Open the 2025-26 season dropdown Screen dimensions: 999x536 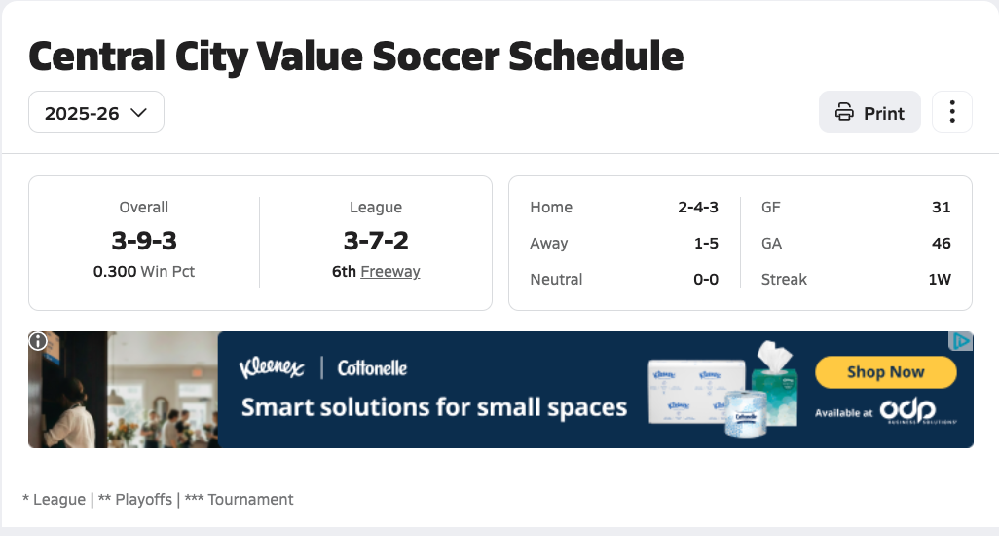96,112
